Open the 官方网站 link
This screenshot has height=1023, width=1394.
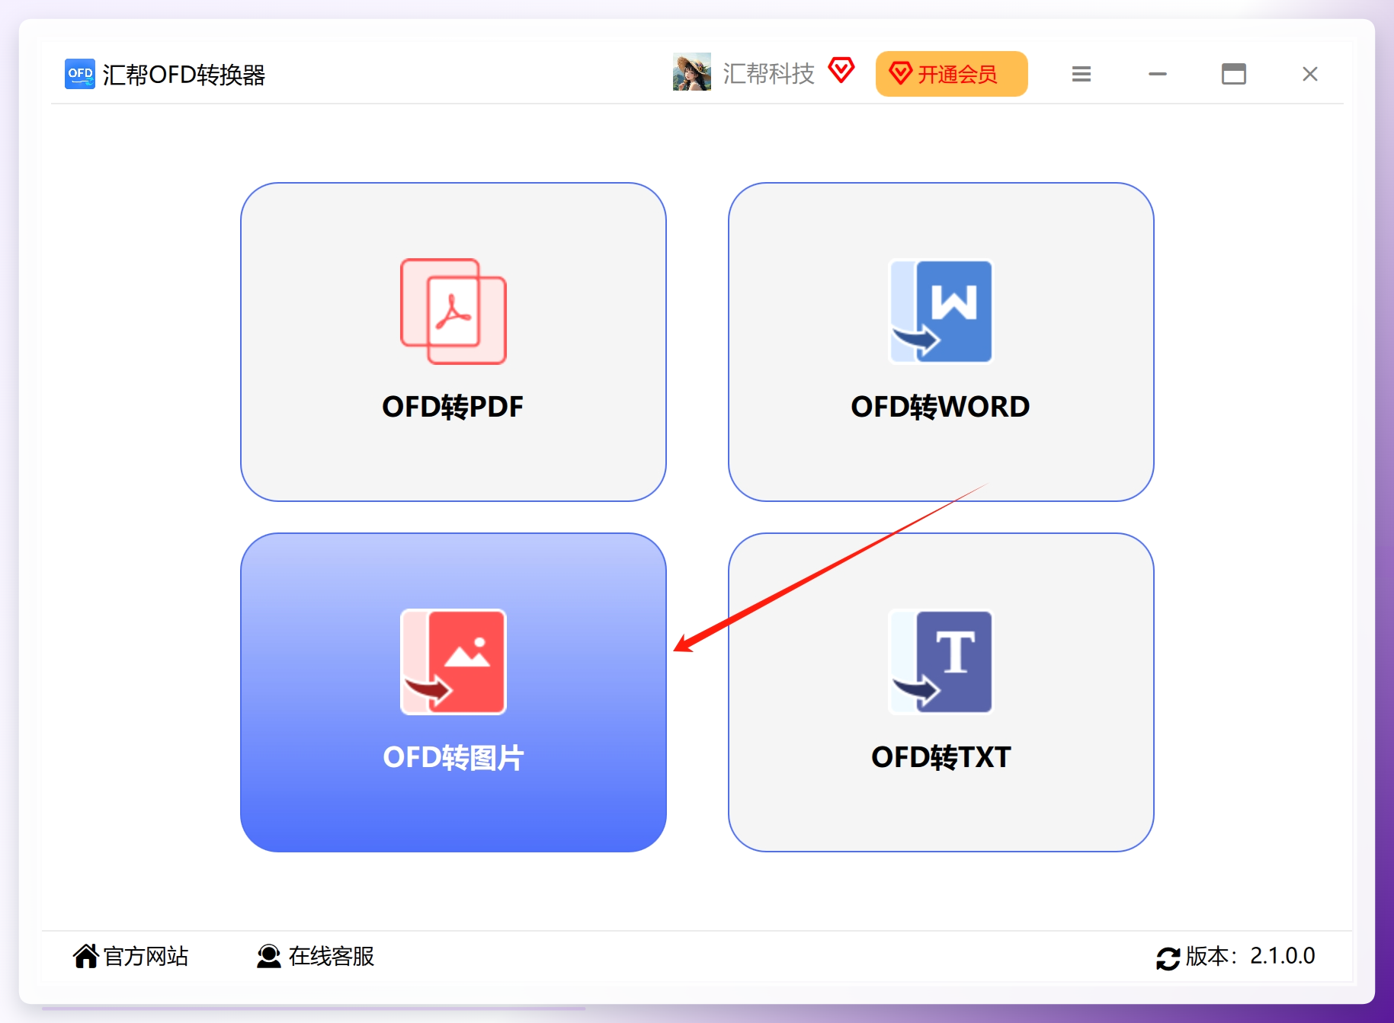click(130, 956)
